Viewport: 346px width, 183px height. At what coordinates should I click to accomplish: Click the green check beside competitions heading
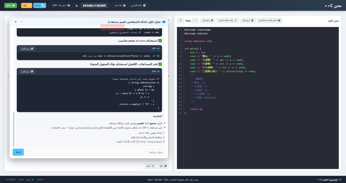click(160, 64)
